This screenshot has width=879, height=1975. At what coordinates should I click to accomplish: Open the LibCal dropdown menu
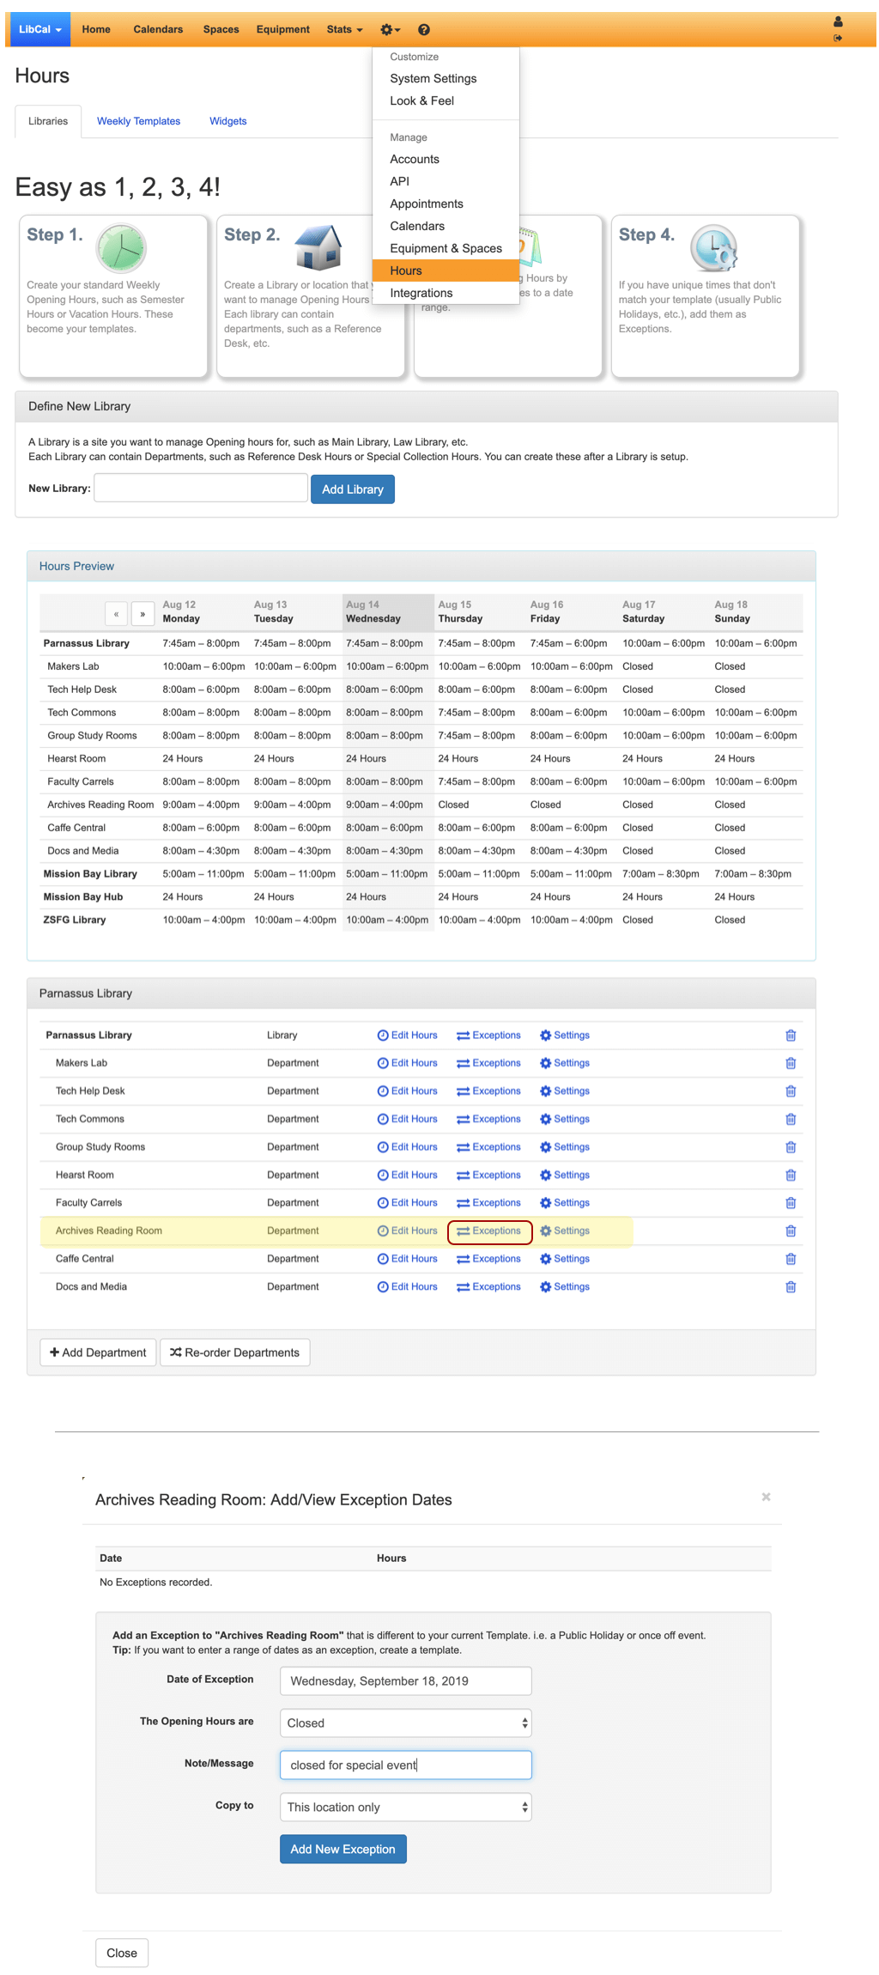pyautogui.click(x=39, y=29)
